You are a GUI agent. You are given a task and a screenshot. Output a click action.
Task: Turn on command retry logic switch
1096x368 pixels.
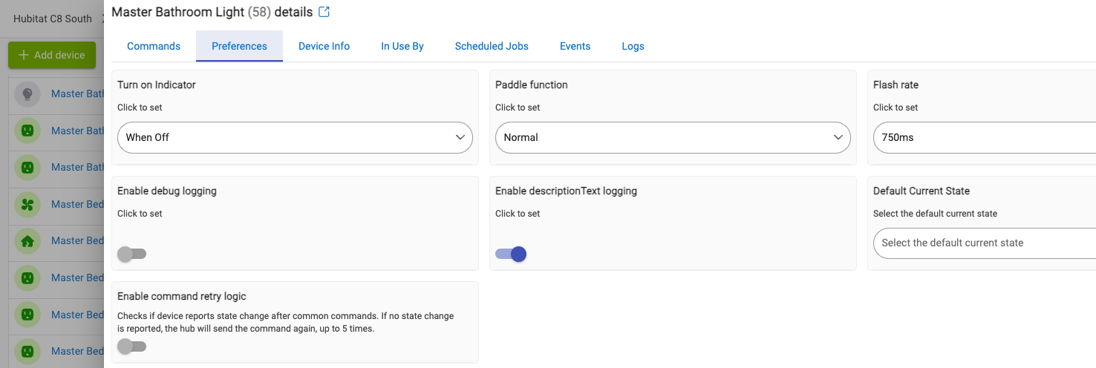tap(132, 346)
